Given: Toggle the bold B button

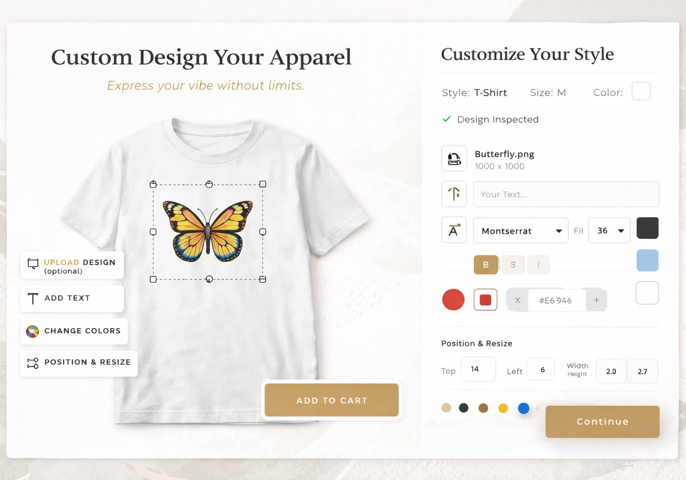Looking at the screenshot, I should point(486,265).
